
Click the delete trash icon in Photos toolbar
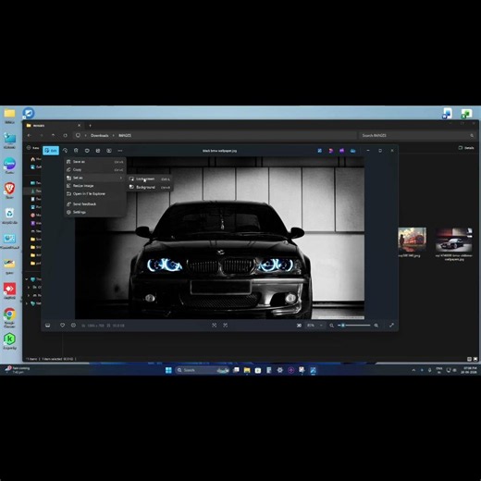(x=76, y=151)
